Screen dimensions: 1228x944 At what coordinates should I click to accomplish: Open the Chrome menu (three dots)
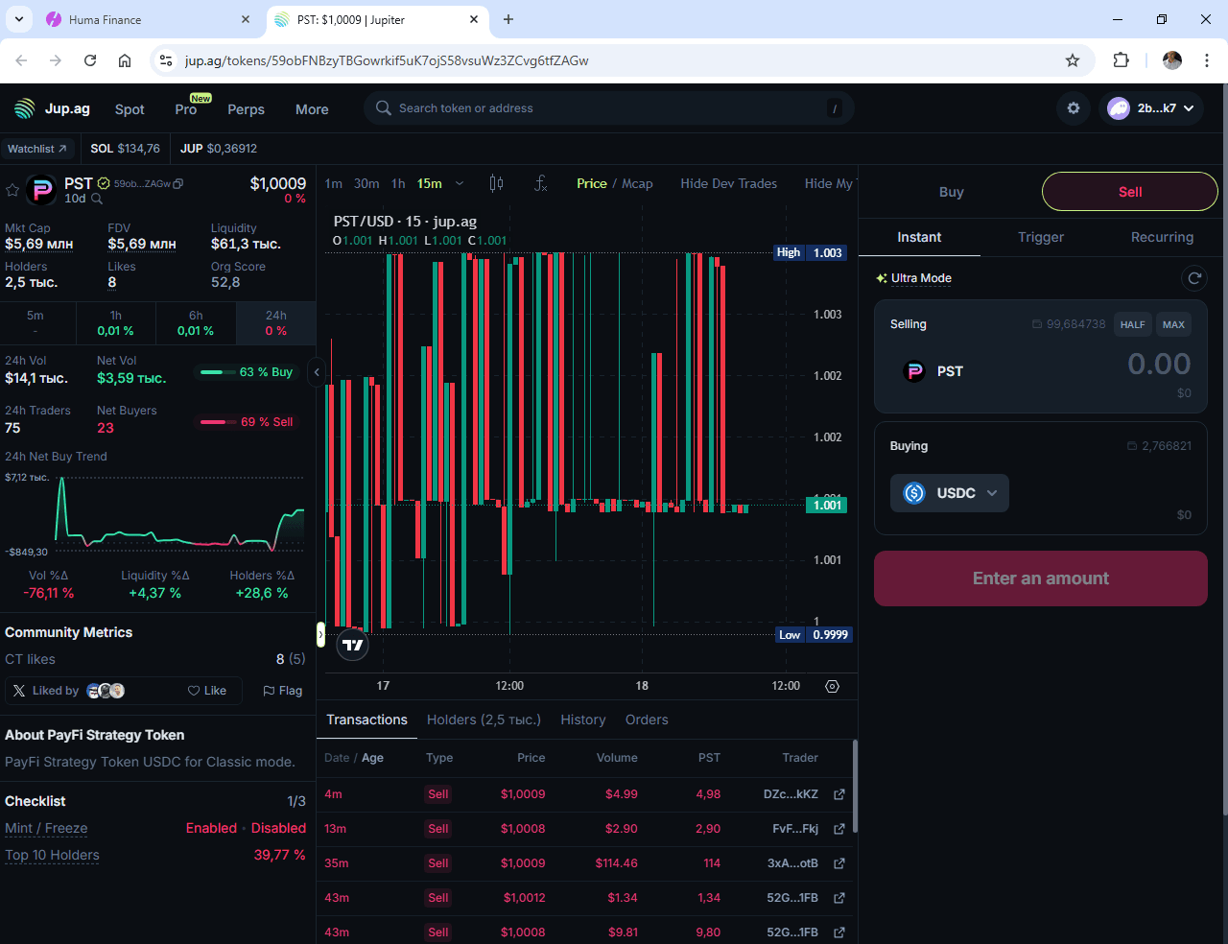point(1206,60)
